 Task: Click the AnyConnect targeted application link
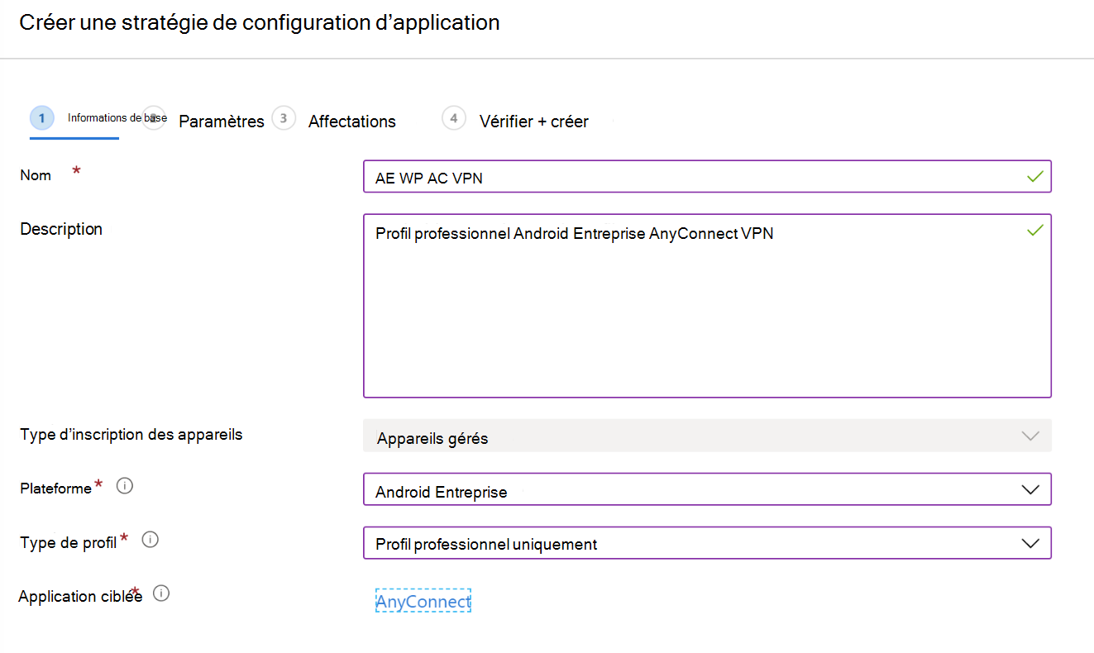coord(423,601)
